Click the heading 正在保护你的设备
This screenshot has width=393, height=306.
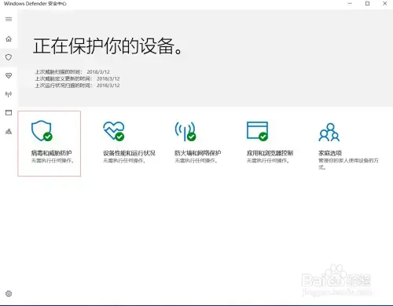click(x=108, y=46)
